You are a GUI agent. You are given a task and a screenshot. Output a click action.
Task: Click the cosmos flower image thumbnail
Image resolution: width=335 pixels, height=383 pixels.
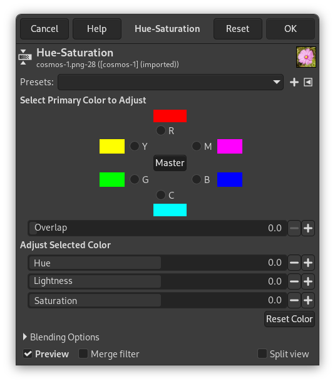tap(306, 57)
